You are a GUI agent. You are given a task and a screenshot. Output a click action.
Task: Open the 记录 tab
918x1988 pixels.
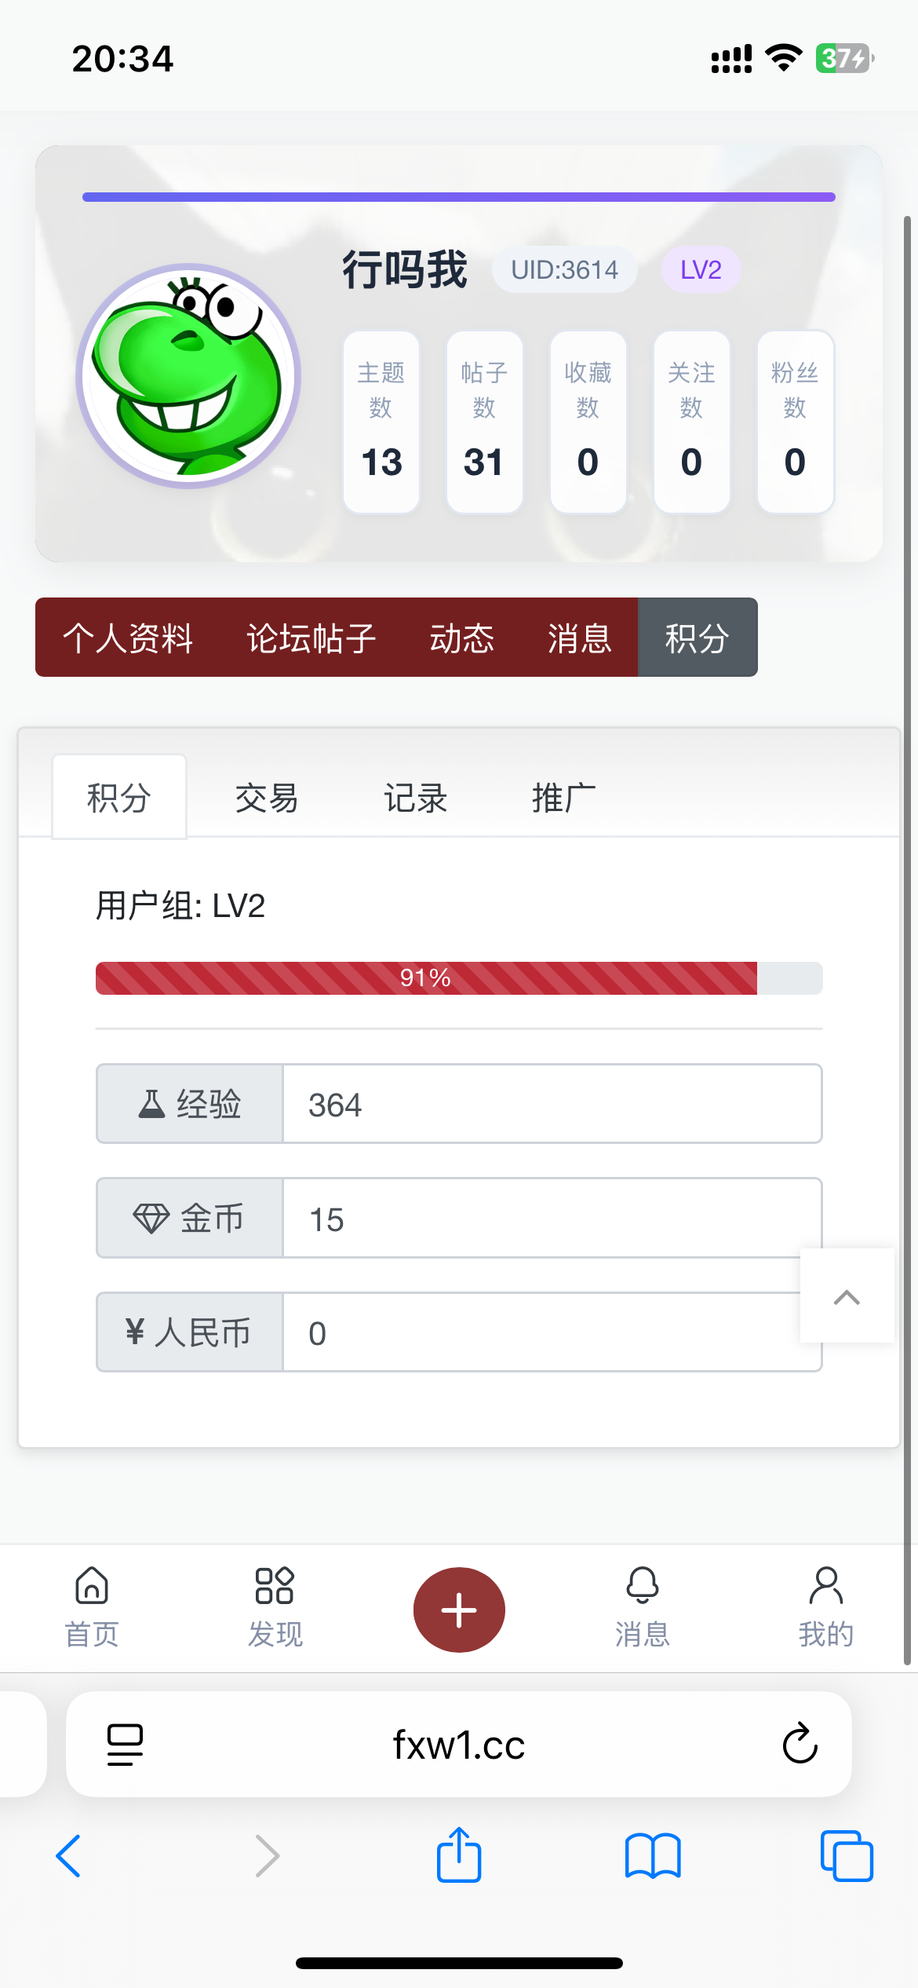(415, 798)
